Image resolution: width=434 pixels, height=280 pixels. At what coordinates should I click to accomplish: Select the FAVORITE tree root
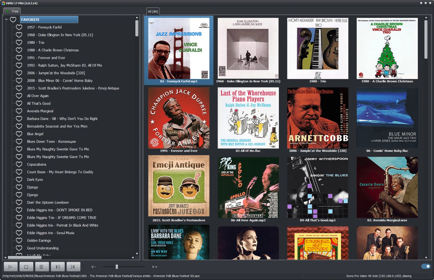(x=49, y=19)
